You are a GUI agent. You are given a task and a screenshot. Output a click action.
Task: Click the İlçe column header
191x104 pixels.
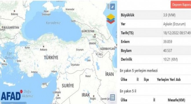click(x=146, y=80)
